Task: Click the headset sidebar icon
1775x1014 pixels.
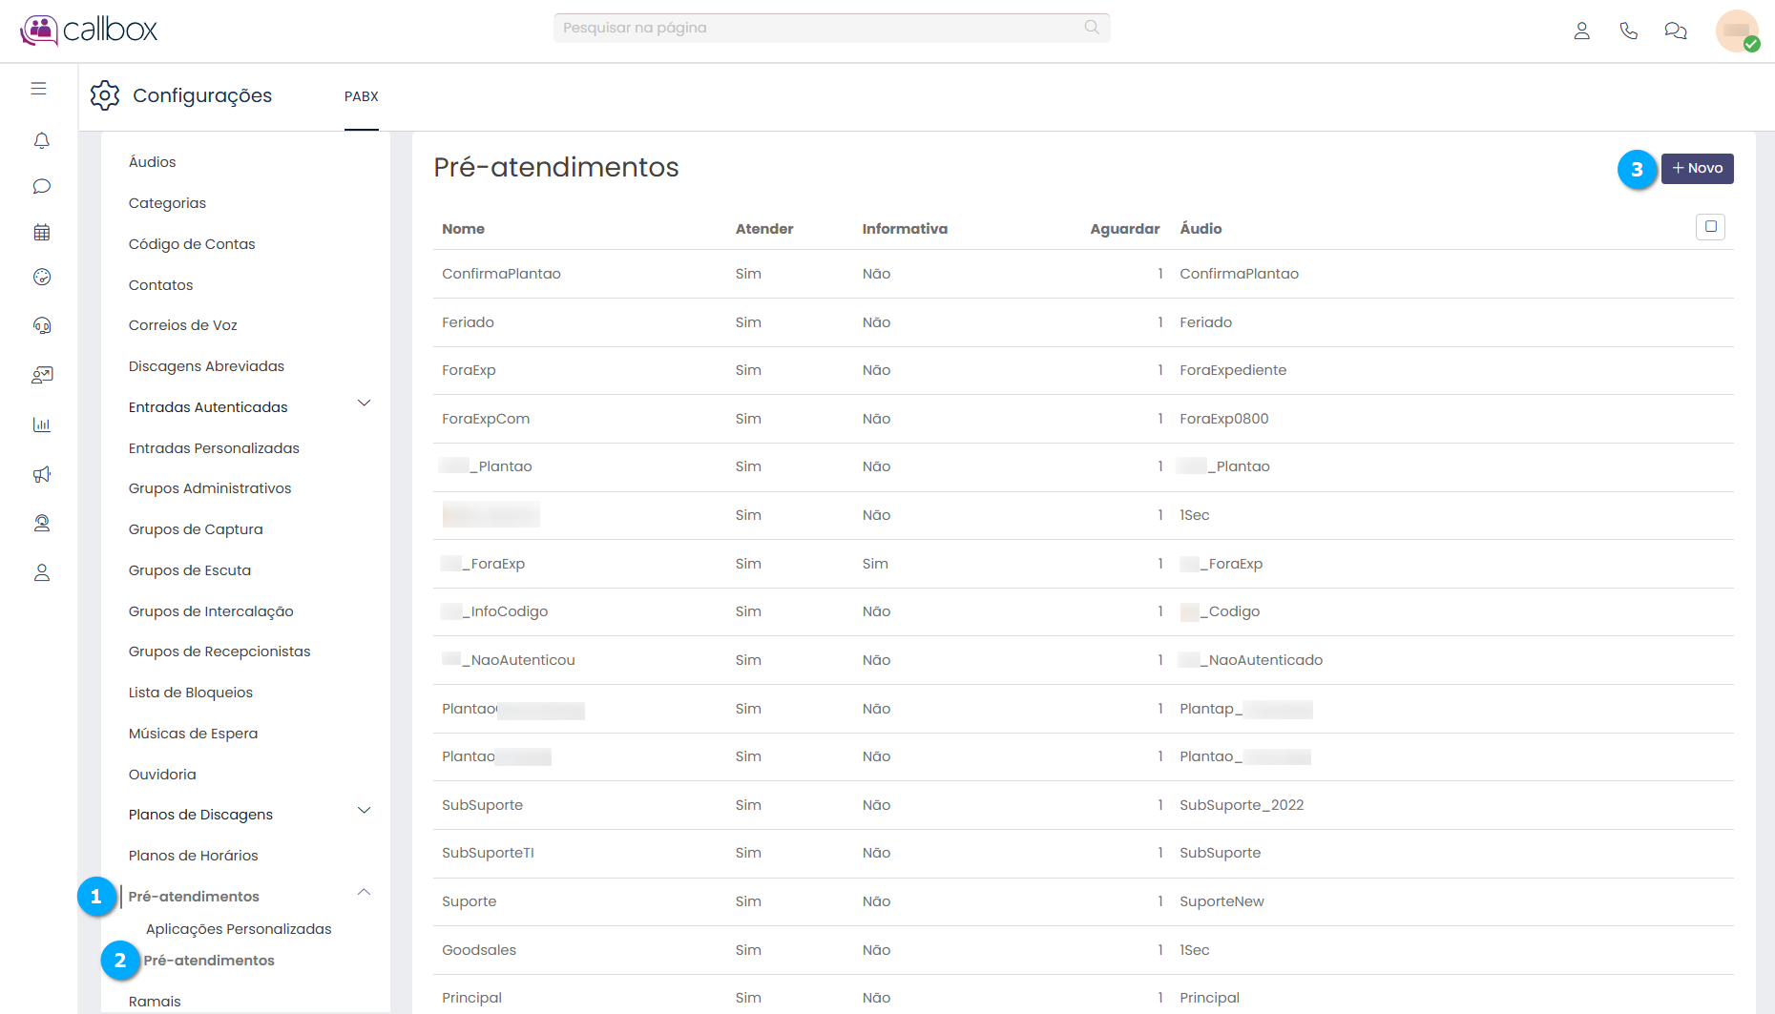Action: (41, 325)
